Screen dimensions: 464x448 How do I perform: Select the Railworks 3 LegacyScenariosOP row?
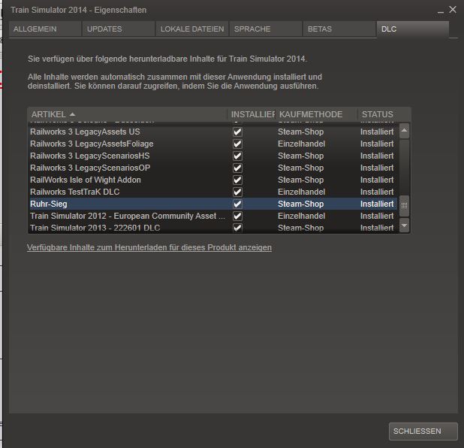tap(212, 168)
